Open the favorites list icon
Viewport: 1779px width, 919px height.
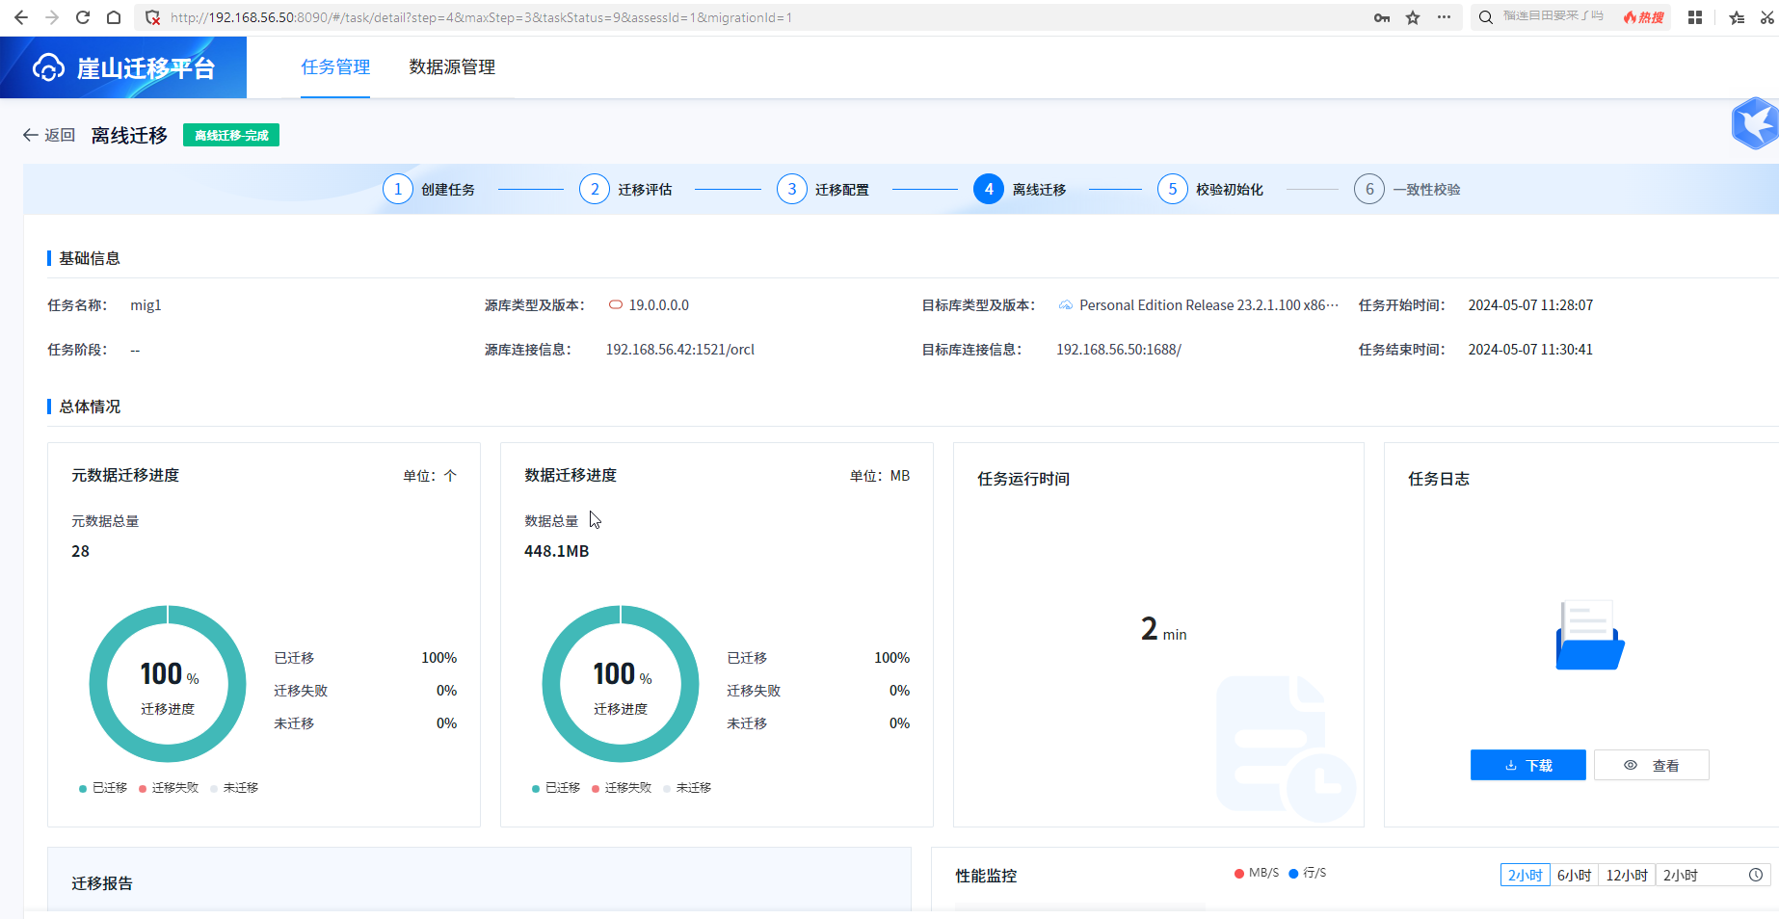pyautogui.click(x=1737, y=17)
